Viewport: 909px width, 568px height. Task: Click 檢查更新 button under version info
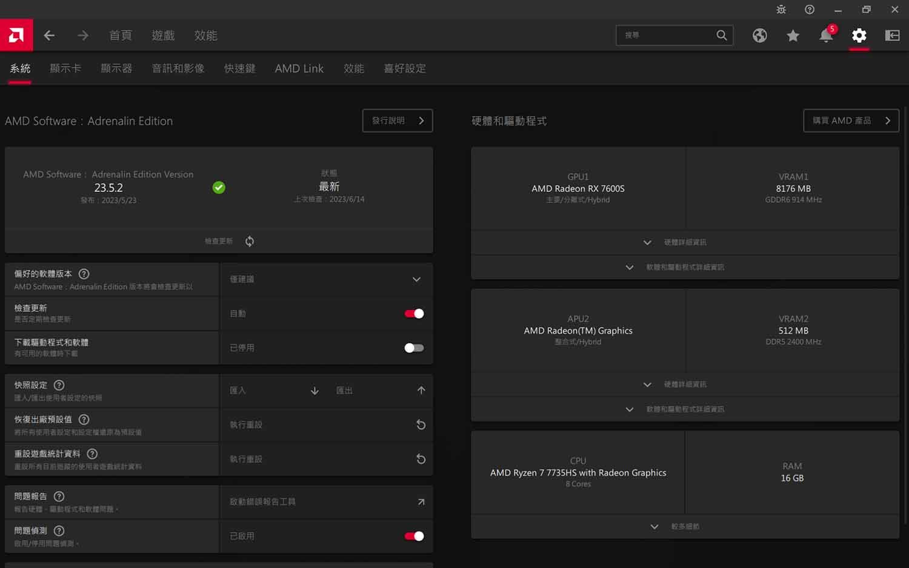point(219,241)
